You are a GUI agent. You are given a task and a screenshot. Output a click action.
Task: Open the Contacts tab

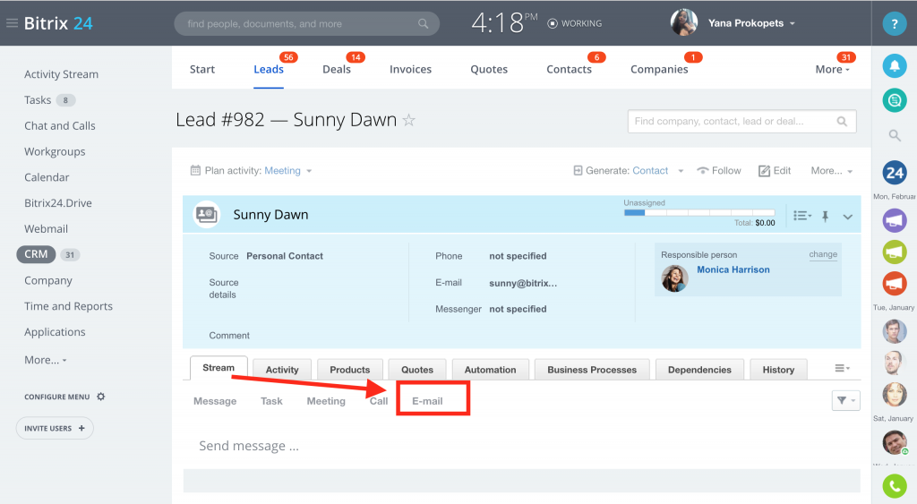[569, 69]
